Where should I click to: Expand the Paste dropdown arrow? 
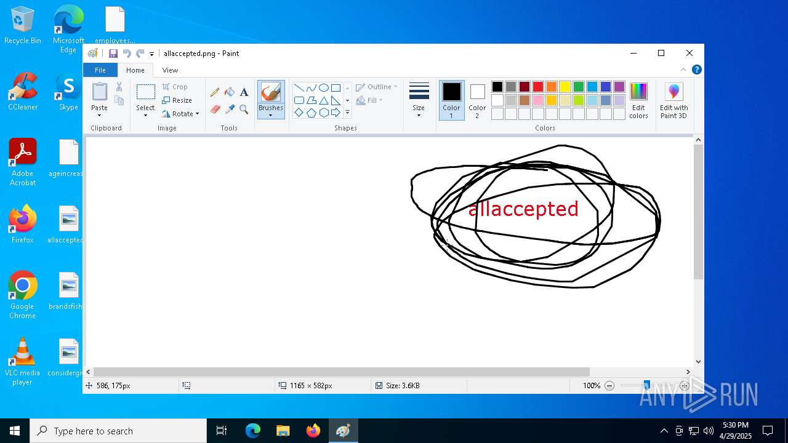[x=99, y=115]
